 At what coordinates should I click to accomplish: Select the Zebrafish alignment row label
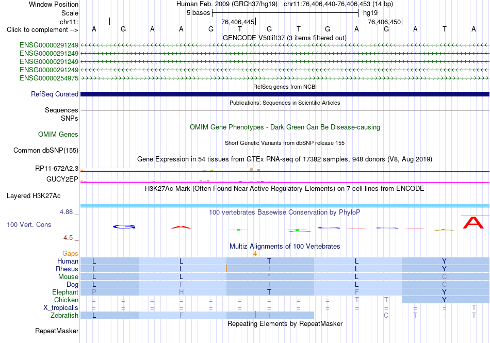[64, 316]
